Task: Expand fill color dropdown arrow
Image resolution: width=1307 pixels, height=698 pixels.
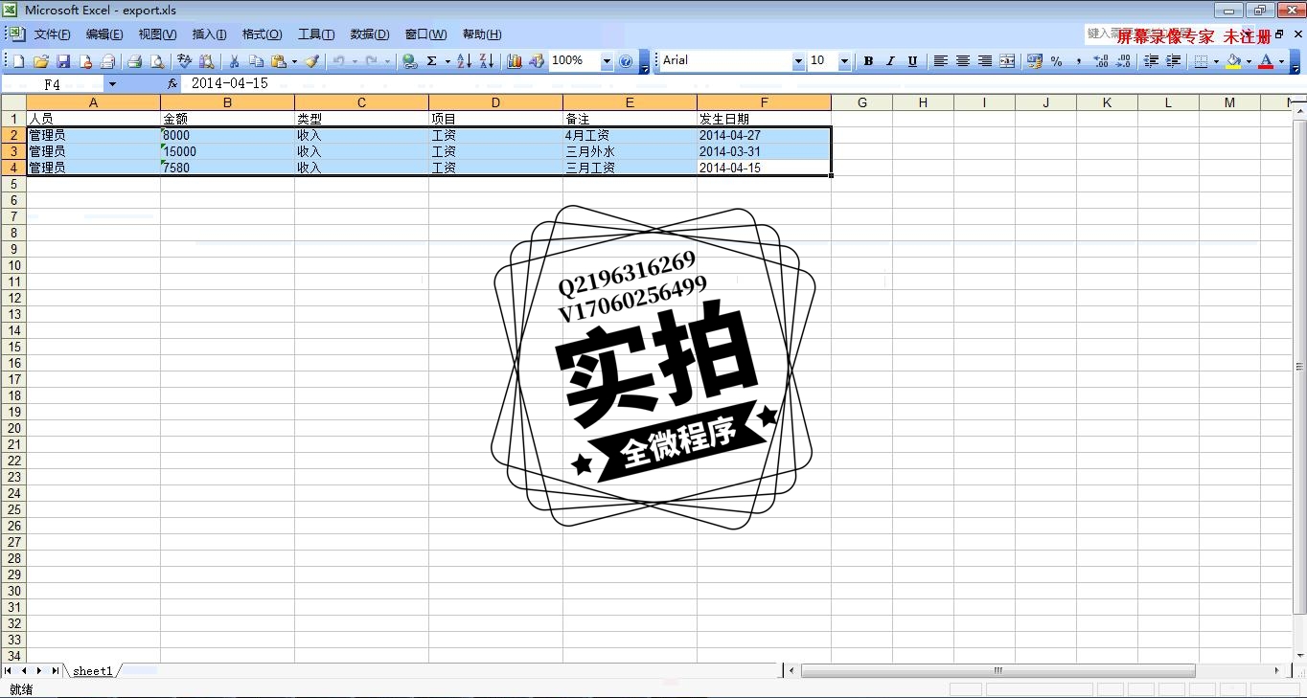Action: tap(1249, 61)
